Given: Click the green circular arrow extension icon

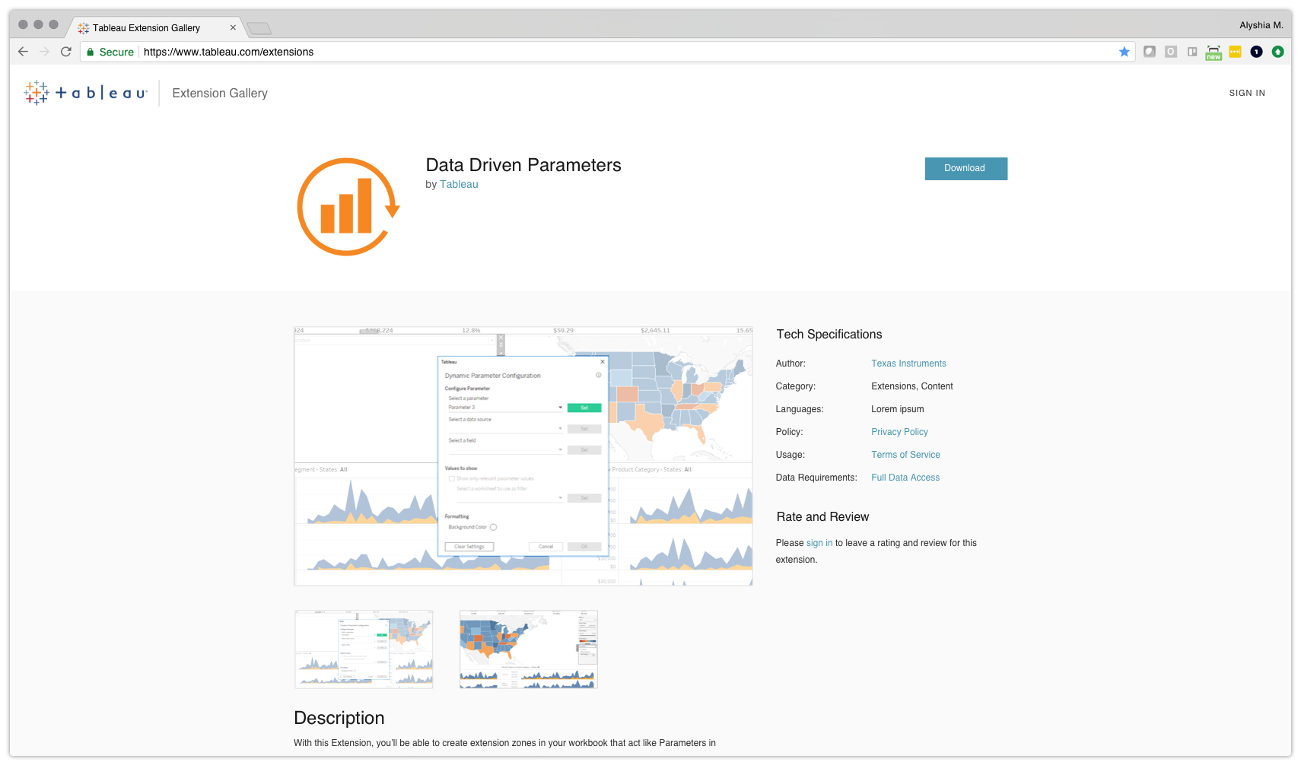Looking at the screenshot, I should (1278, 52).
